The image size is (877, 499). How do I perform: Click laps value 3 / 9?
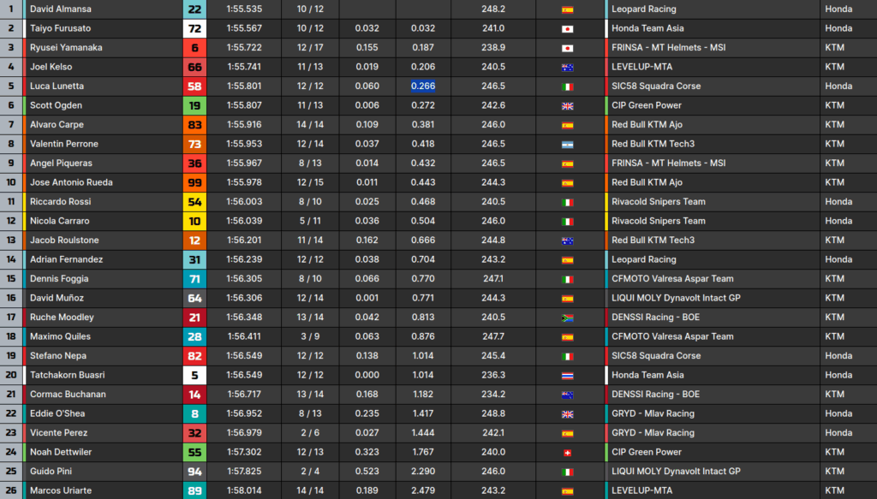coord(310,336)
